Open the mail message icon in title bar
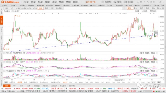Image resolution: width=166 pixels, height=93 pixels. (141, 2)
